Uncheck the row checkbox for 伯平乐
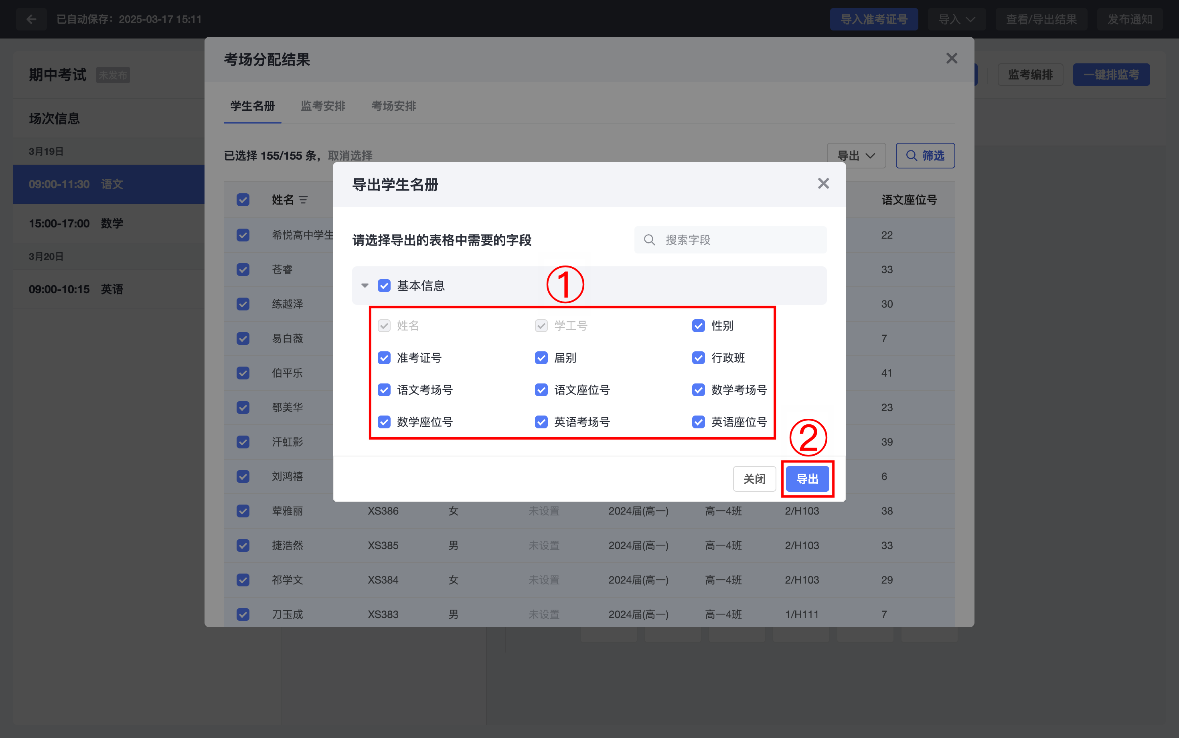Viewport: 1179px width, 738px height. click(x=243, y=373)
